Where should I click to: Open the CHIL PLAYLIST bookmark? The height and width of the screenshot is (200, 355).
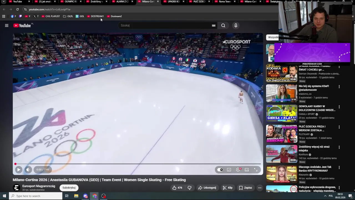tap(51, 16)
